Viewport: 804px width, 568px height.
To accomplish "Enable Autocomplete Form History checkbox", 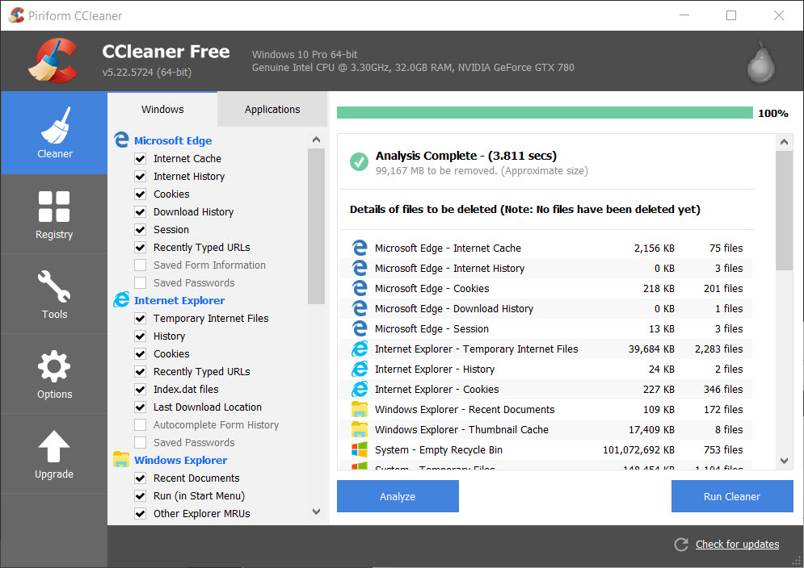I will [x=140, y=425].
